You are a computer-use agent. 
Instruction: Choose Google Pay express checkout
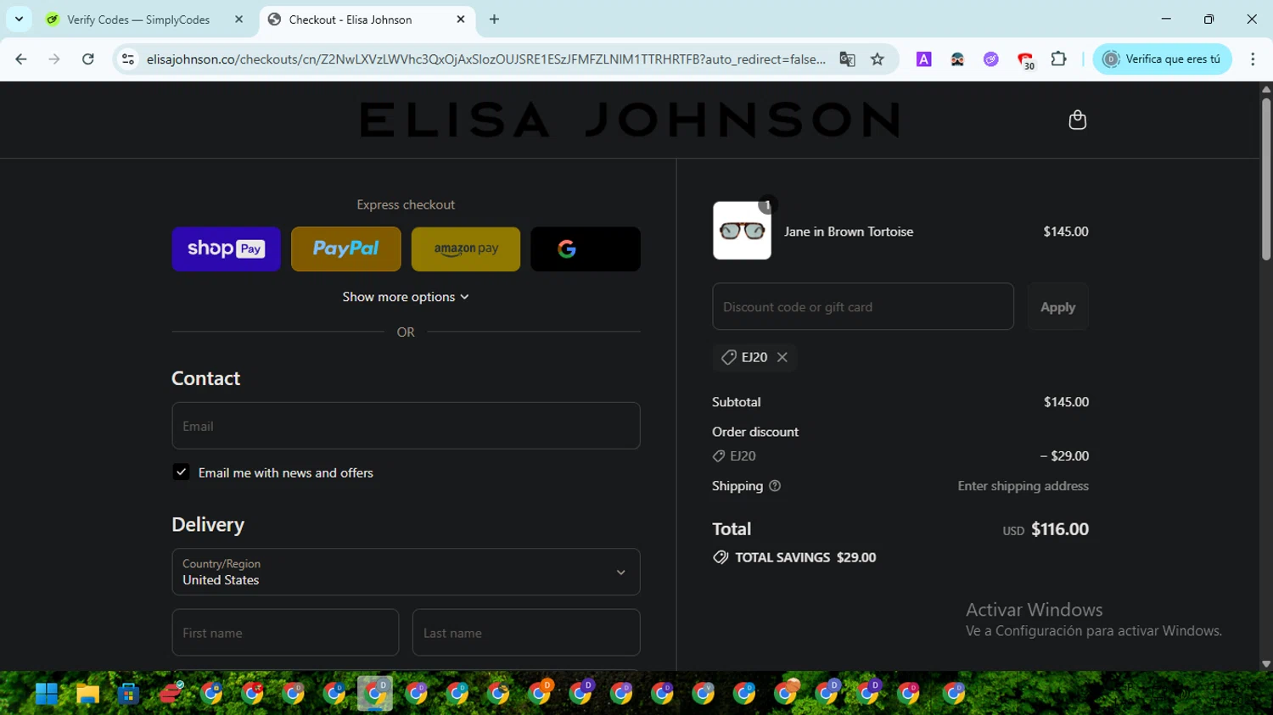tap(586, 249)
